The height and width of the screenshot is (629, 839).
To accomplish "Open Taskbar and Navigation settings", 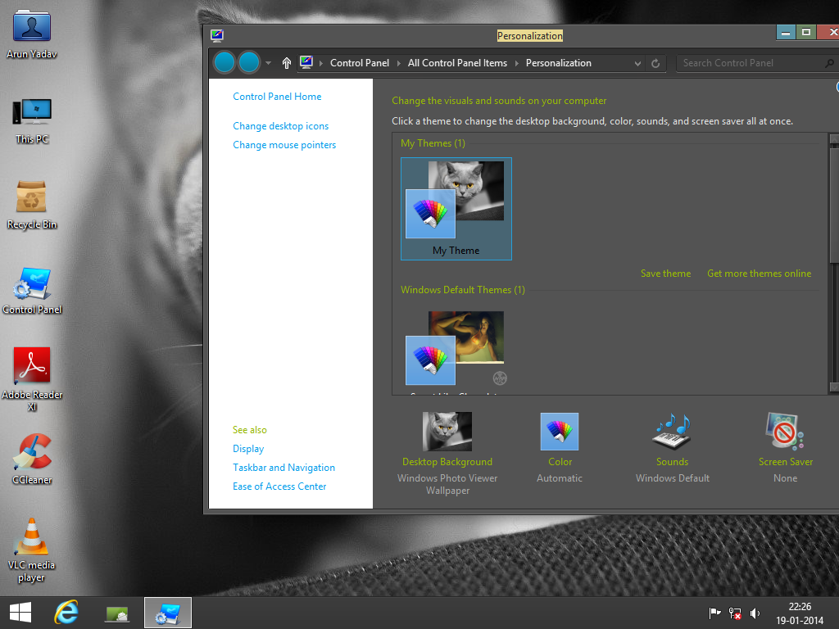I will 283,467.
